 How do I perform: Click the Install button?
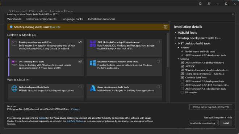tap(226, 123)
